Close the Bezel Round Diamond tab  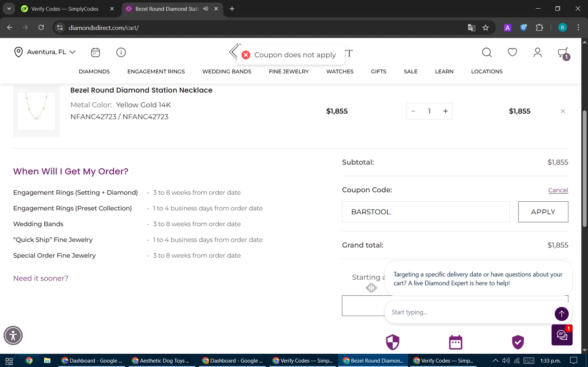pyautogui.click(x=216, y=9)
